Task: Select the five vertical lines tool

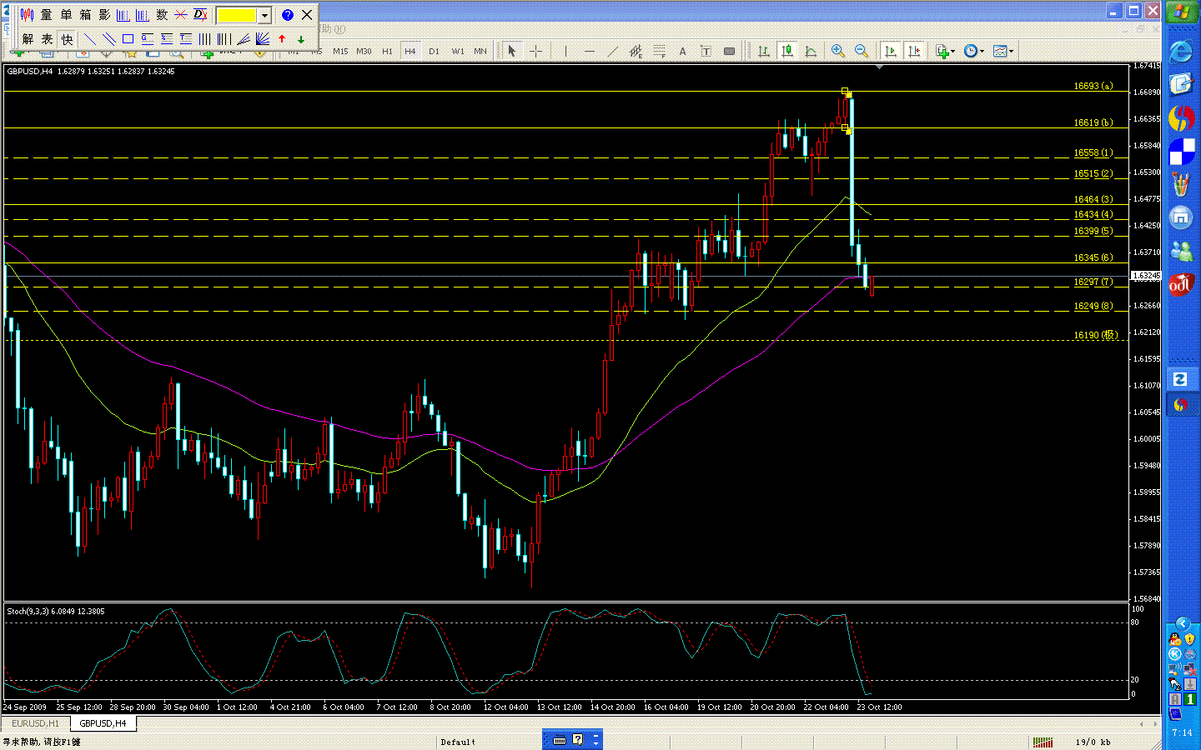Action: pyautogui.click(x=224, y=39)
